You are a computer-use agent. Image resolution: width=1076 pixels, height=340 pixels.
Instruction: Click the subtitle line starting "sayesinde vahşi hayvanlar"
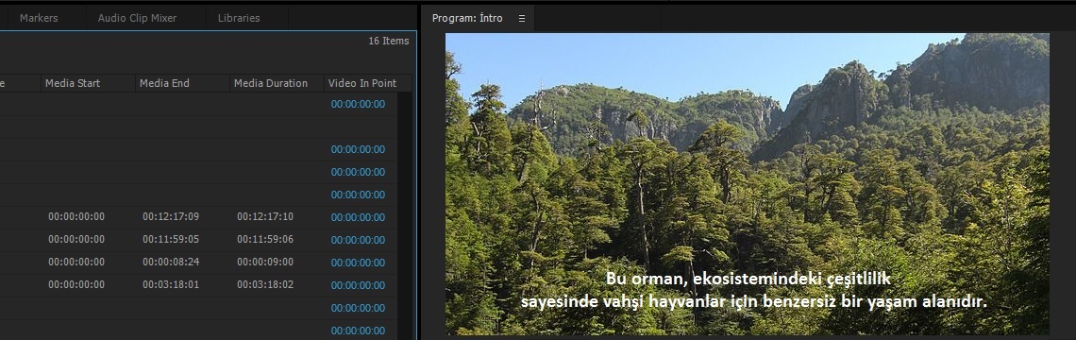[753, 301]
